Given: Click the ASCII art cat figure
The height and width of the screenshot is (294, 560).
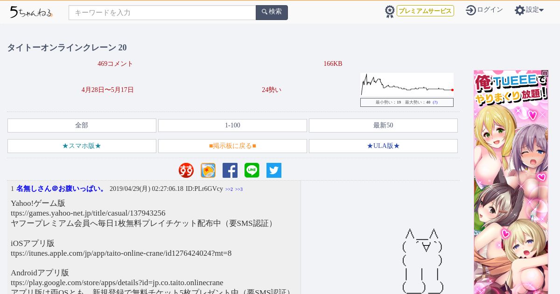Looking at the screenshot, I should [x=422, y=260].
